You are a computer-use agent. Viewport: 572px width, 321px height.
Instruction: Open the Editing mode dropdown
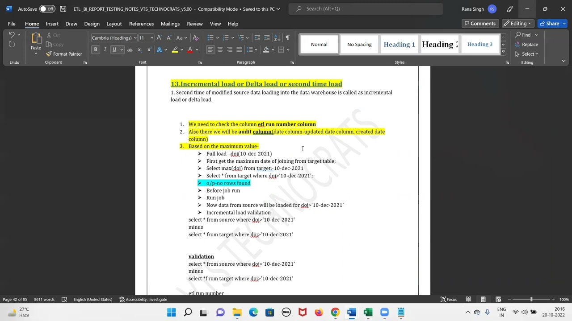[518, 24]
